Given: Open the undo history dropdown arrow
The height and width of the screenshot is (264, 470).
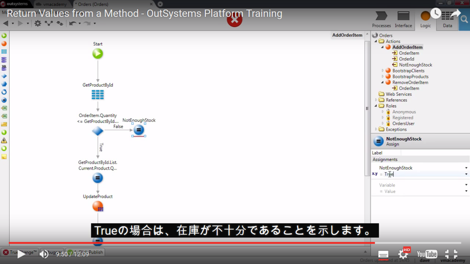Looking at the screenshot, I should [x=80, y=23].
